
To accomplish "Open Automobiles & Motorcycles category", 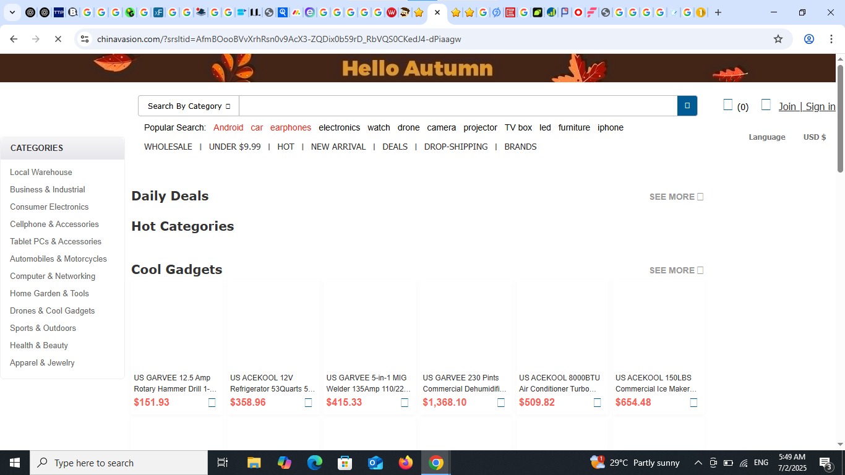I will [58, 259].
